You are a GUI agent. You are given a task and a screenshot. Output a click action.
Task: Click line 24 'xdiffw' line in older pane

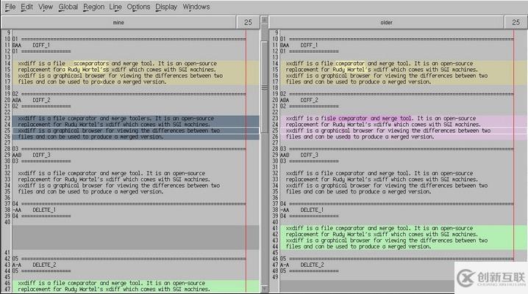tap(404, 125)
